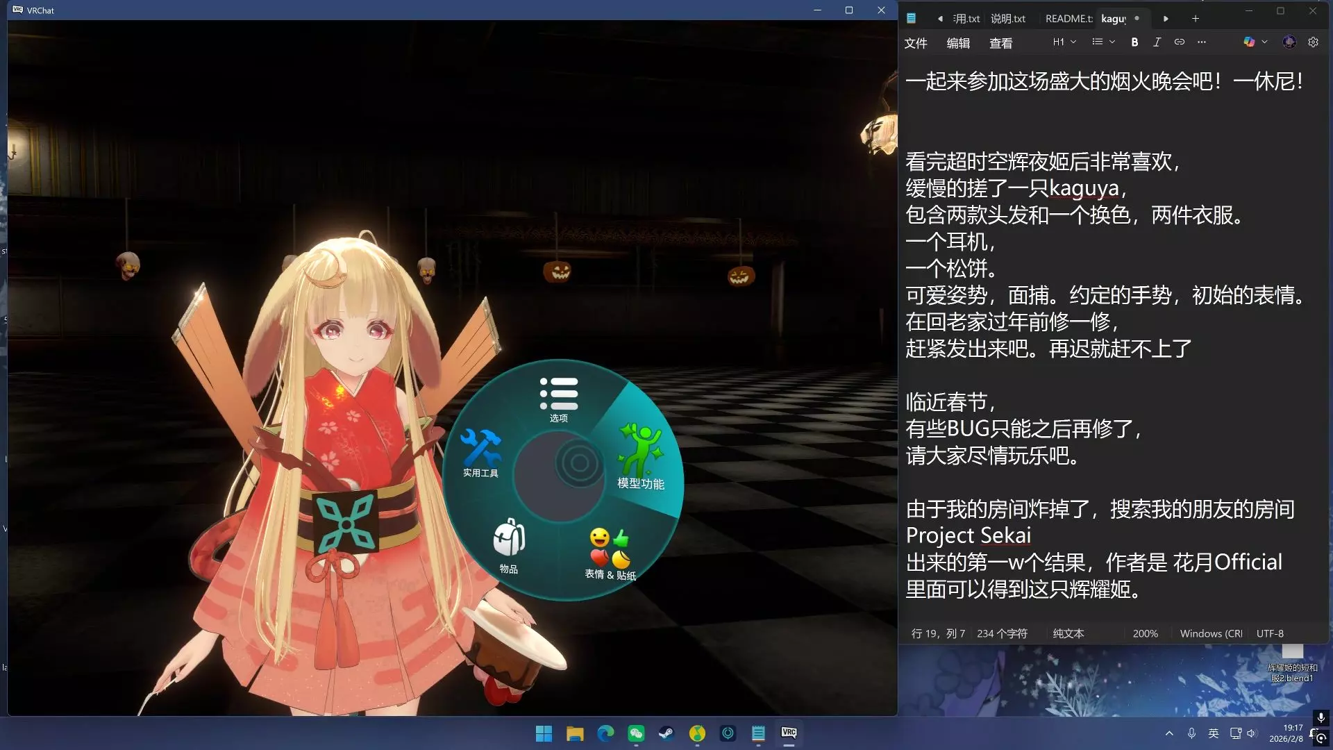Viewport: 1333px width, 750px height.
Task: Switch to the partially hidden 用.txt tab
Action: (966, 19)
